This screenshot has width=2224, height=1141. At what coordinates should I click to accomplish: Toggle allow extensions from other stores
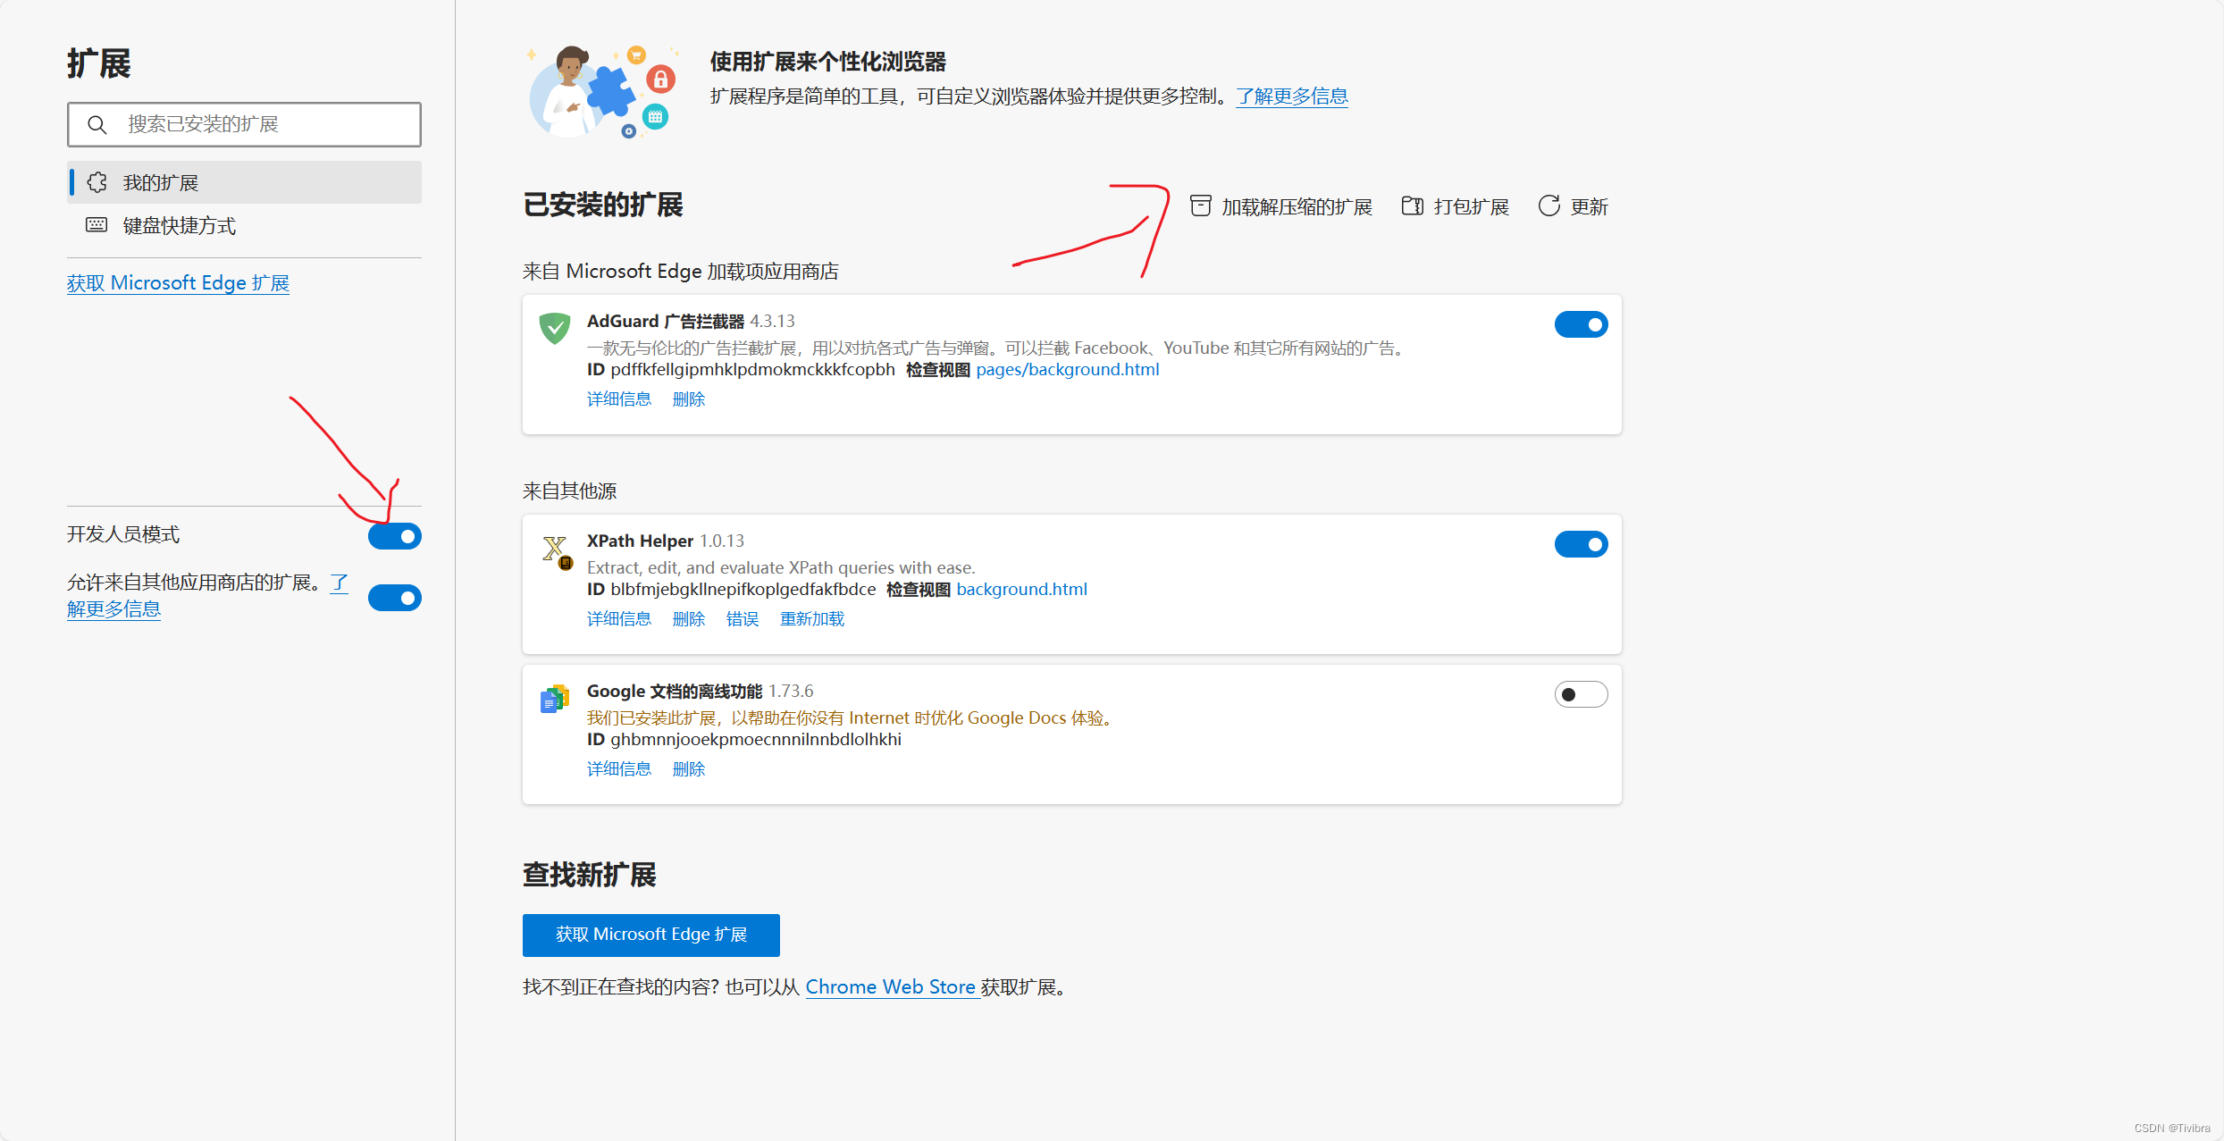pos(394,598)
